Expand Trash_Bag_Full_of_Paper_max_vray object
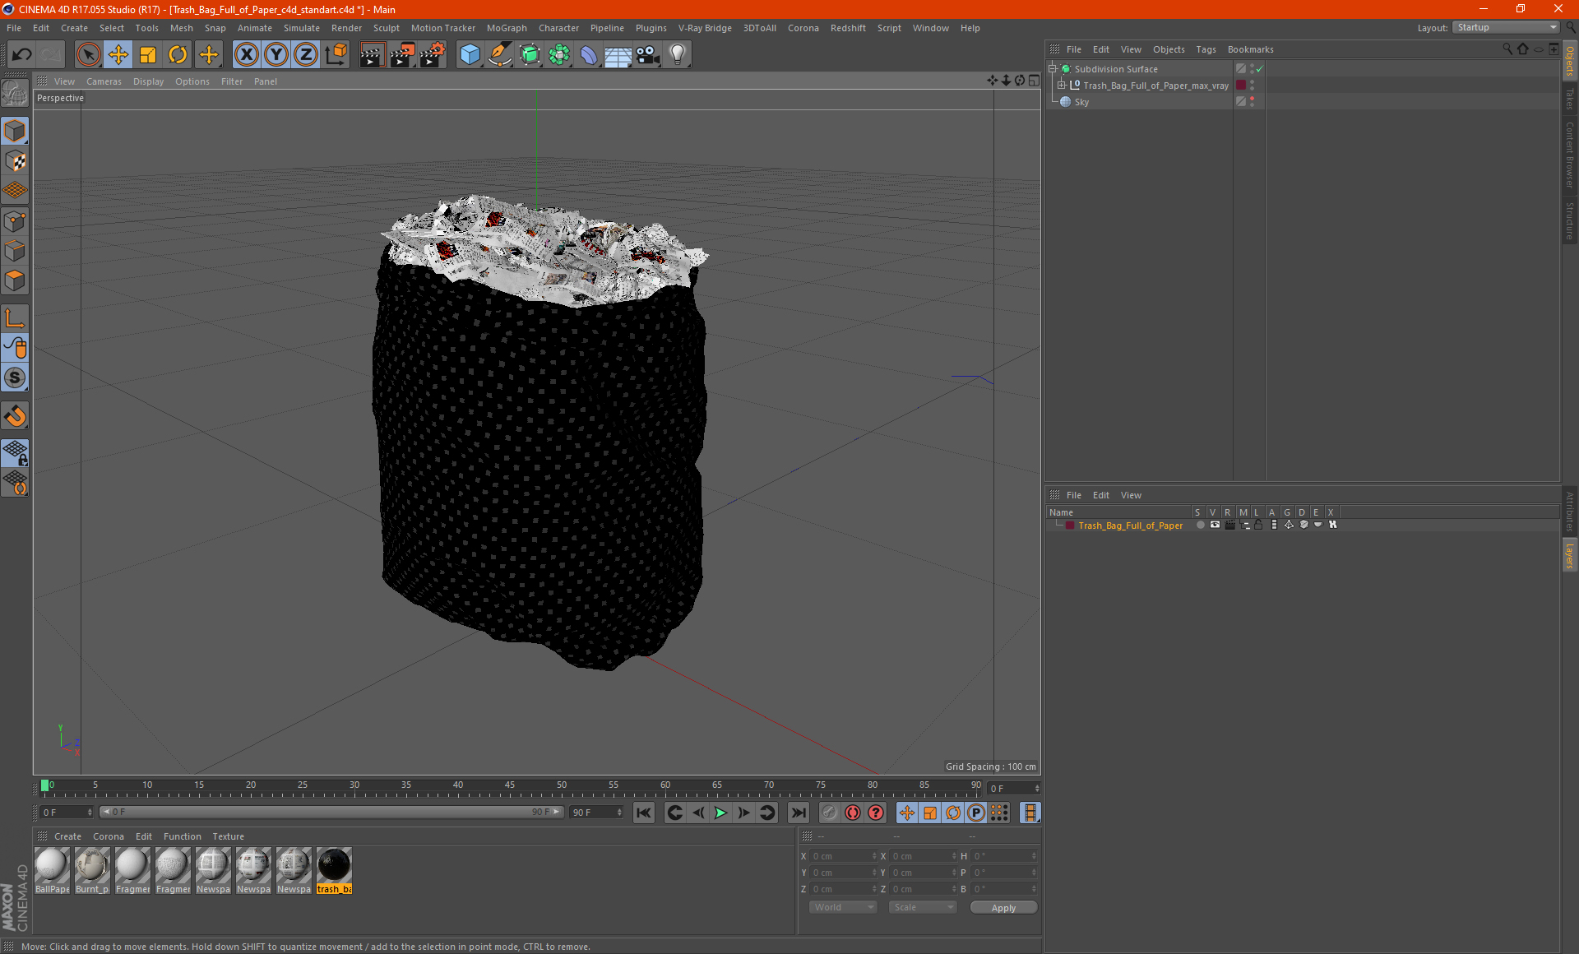This screenshot has width=1579, height=954. 1062,86
